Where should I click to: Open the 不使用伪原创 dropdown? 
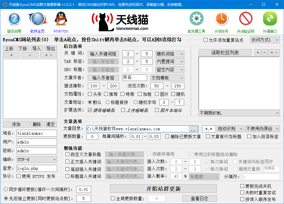[262, 129]
